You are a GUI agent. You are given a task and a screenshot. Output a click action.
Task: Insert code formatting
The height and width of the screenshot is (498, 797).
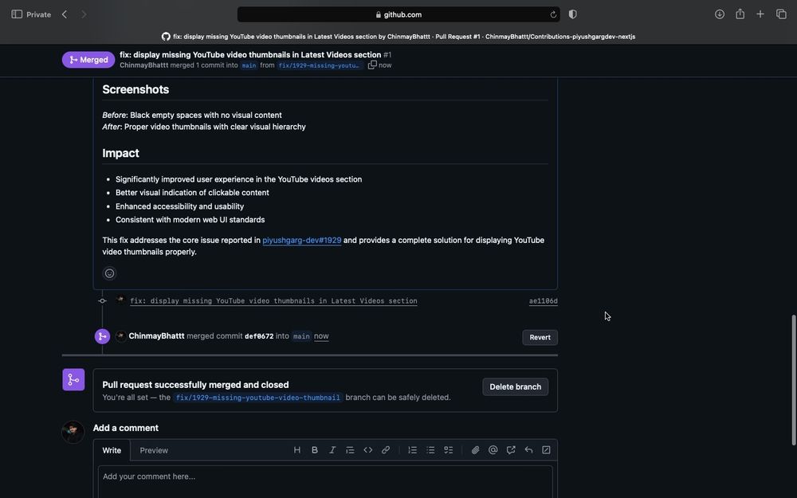pos(368,449)
